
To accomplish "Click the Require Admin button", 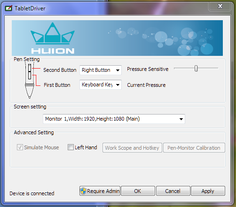I will coord(100,191).
